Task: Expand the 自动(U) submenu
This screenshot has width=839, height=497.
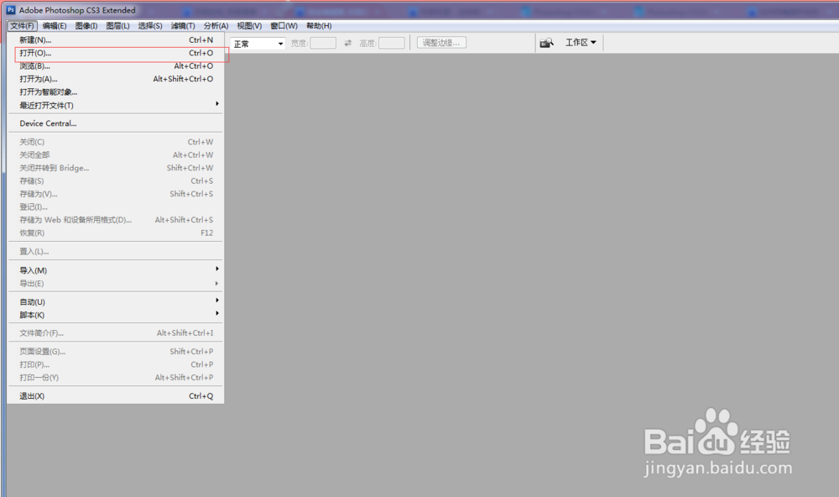Action: click(116, 301)
